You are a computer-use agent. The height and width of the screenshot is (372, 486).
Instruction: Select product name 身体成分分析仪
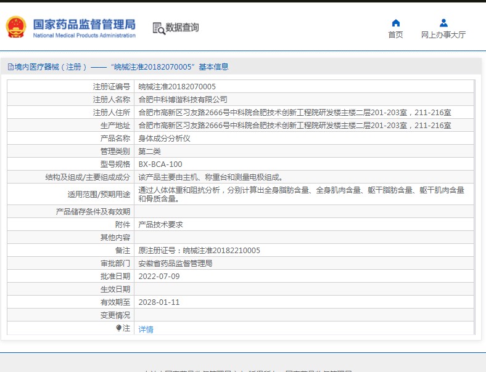pos(164,139)
